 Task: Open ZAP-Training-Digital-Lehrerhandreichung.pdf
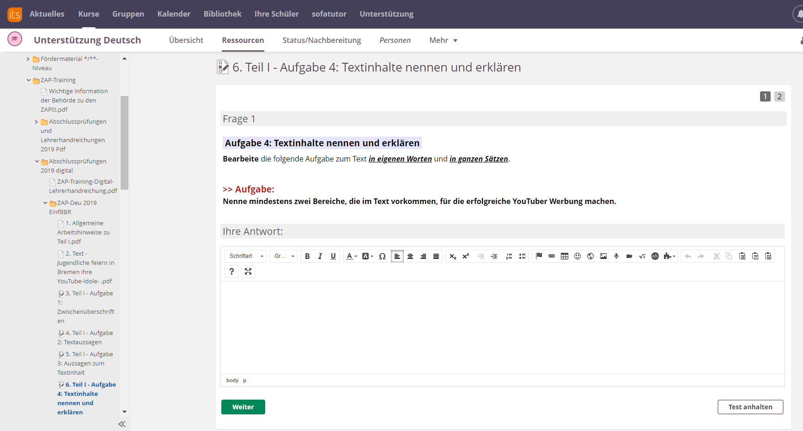83,186
